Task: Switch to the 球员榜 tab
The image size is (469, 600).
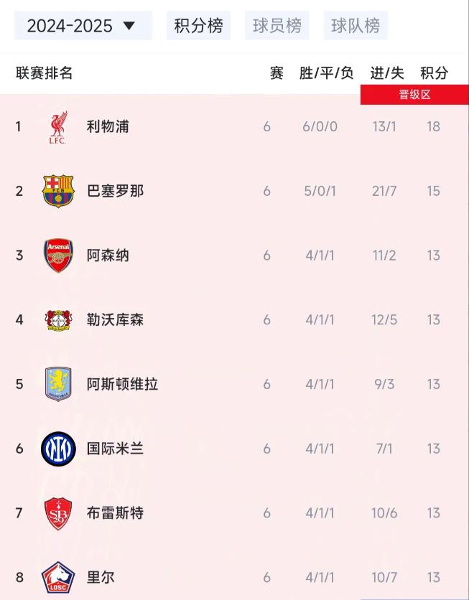Action: click(x=277, y=26)
